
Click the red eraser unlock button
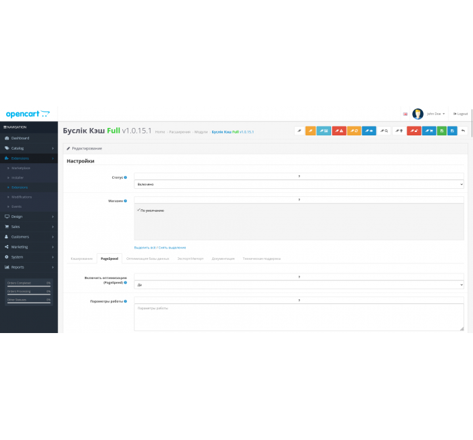[x=414, y=131]
